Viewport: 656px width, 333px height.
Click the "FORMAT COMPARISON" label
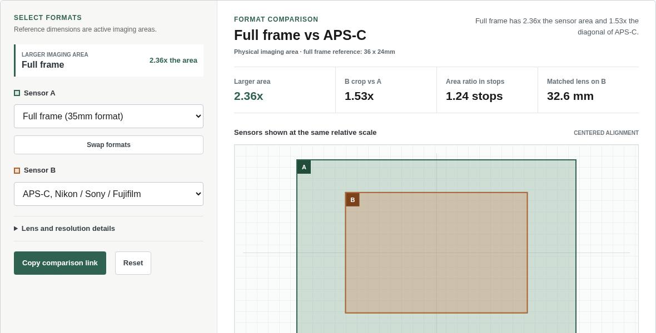pos(276,19)
